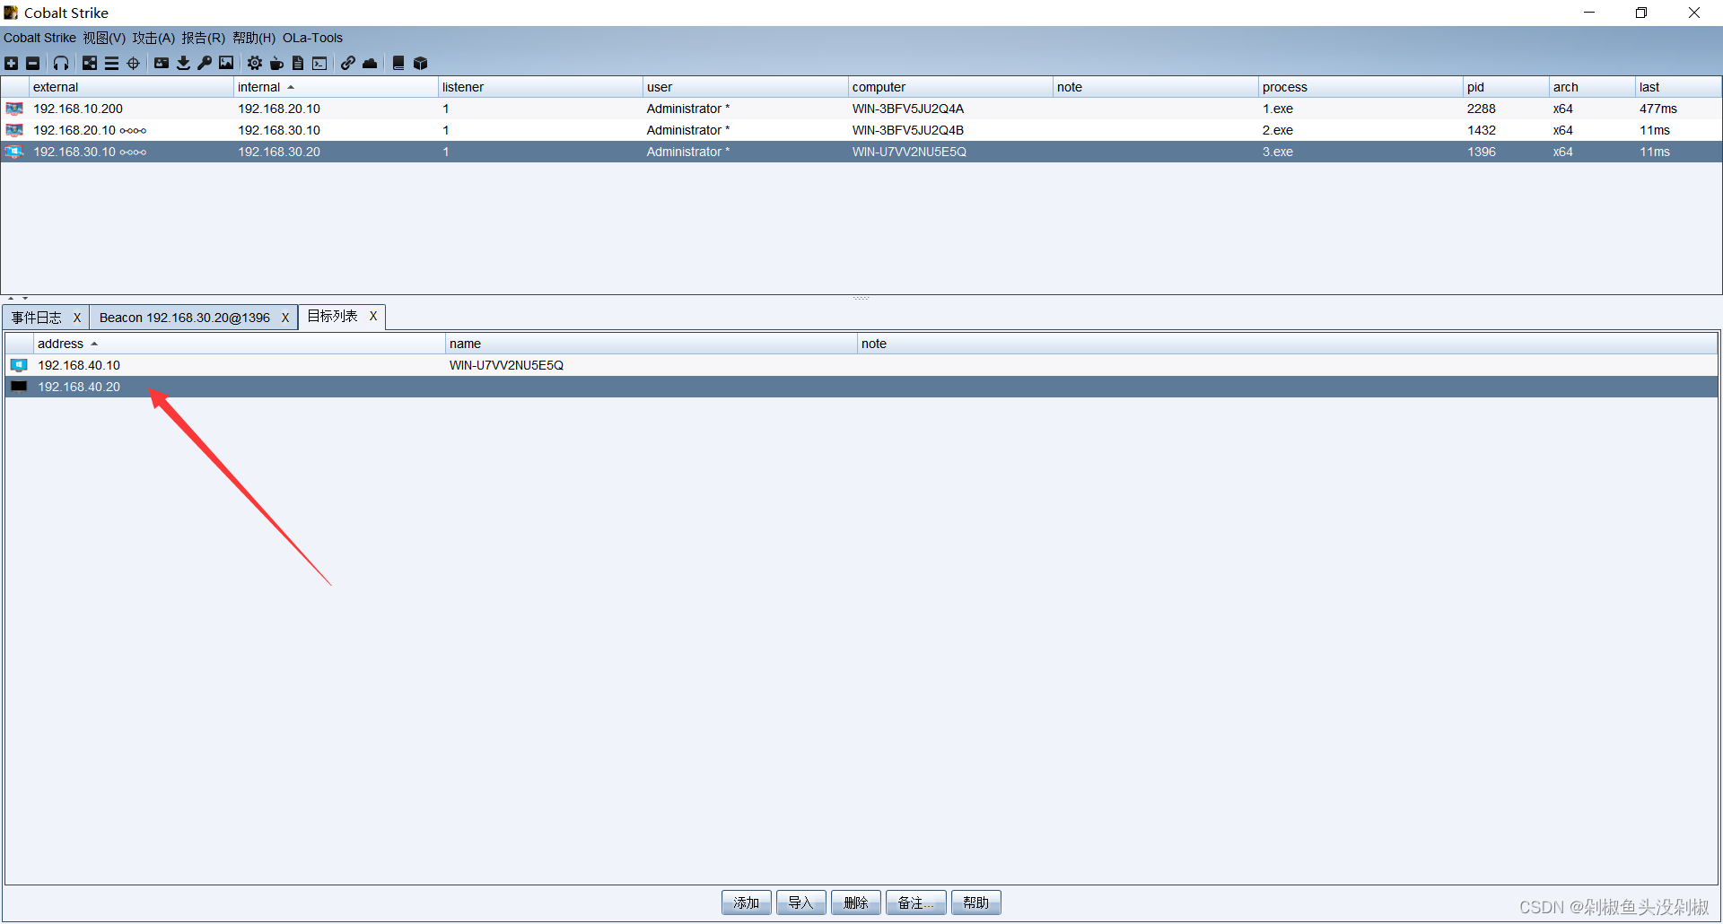Click the terminal scripted web delivery icon
1723x924 pixels.
pyautogui.click(x=319, y=63)
